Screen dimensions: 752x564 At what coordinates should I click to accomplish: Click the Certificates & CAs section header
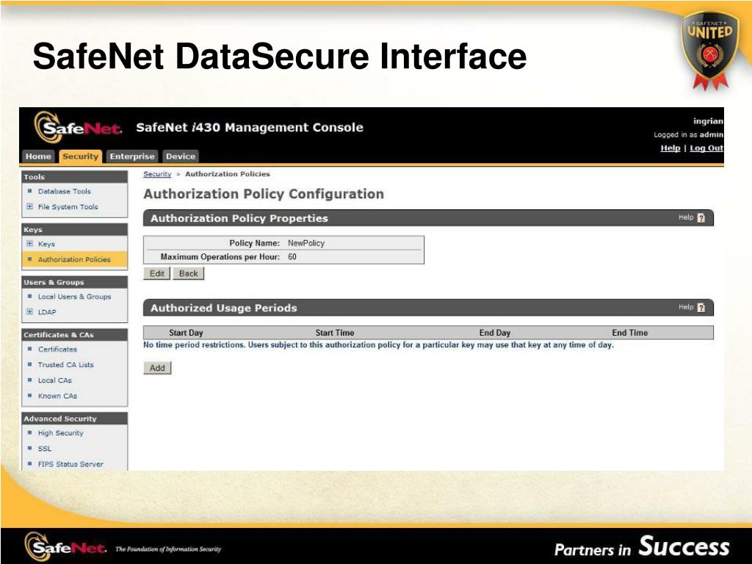[x=74, y=335]
